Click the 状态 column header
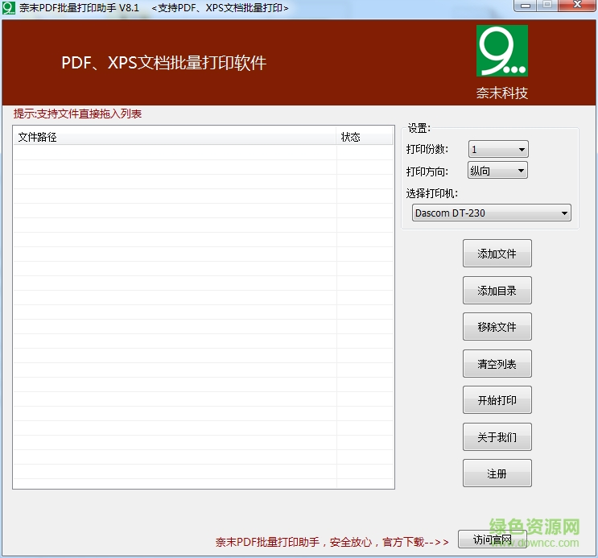Viewport: 598px width, 558px height. 365,137
